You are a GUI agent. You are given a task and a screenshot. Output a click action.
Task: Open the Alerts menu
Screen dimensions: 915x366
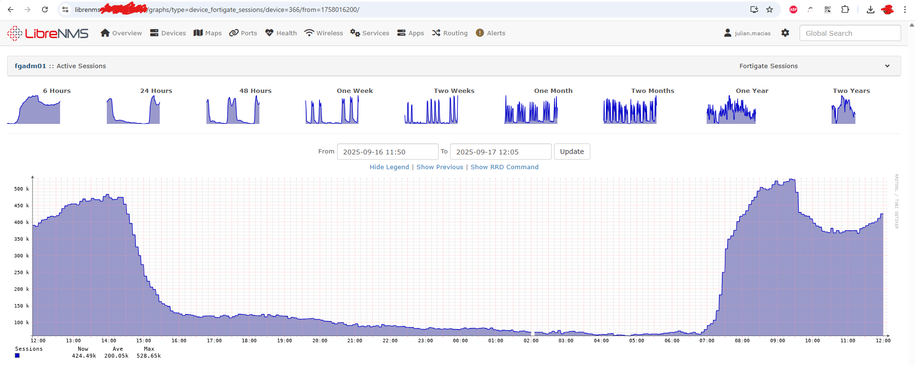(491, 33)
